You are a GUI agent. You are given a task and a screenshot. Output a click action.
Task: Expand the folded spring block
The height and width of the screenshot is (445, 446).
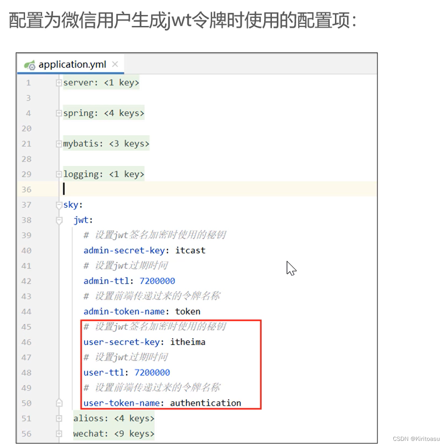[x=58, y=113]
